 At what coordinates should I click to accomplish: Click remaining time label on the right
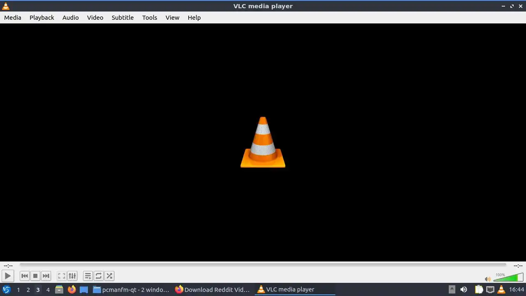[518, 266]
